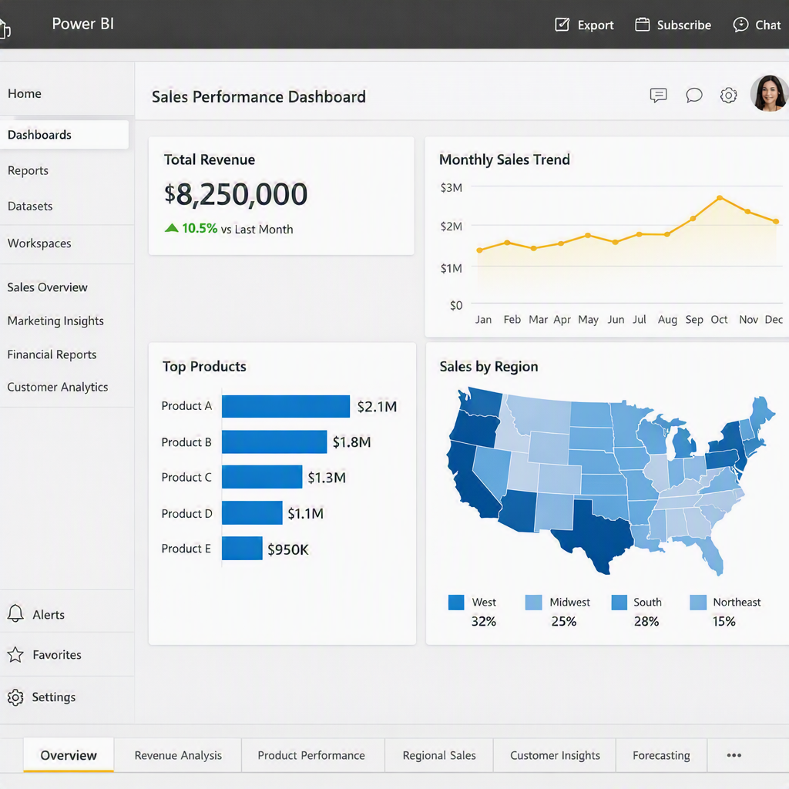Click the Subscribe calendar icon
This screenshot has height=789, width=789.
642,25
